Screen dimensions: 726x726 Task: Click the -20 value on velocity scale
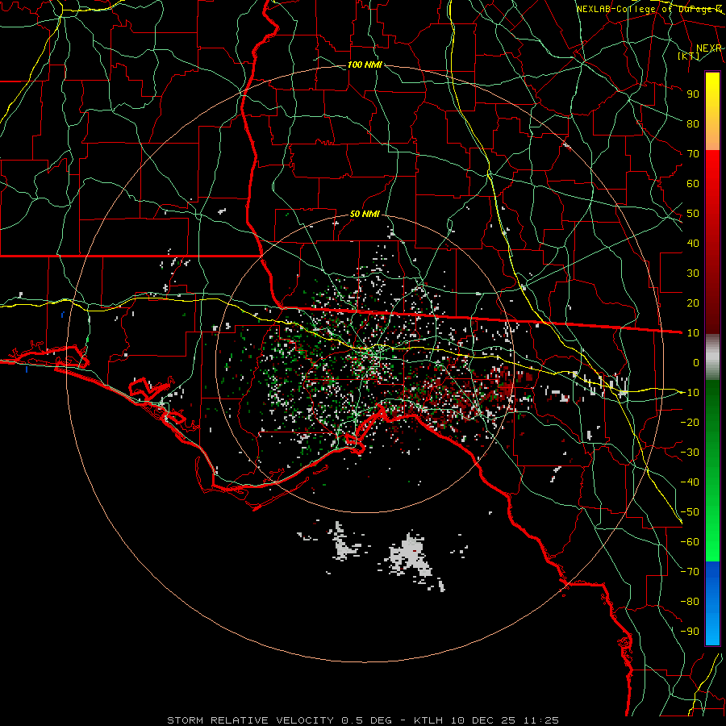pyautogui.click(x=690, y=422)
